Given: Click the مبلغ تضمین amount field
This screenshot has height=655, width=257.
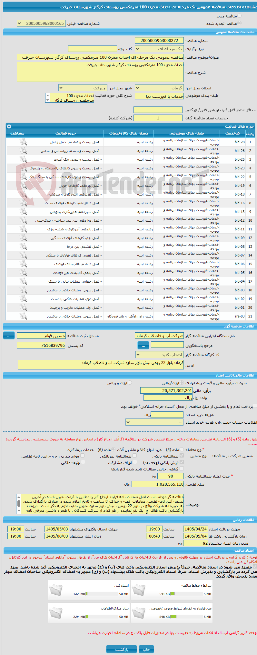Looking at the screenshot, I should [x=158, y=484].
